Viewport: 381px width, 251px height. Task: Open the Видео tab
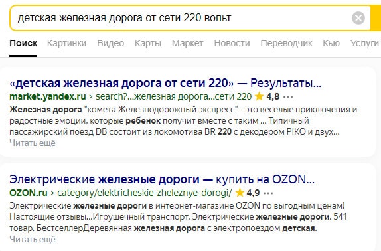[x=111, y=44]
